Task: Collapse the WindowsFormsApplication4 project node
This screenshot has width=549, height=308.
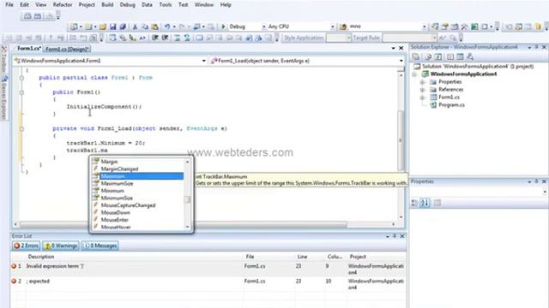Action: pyautogui.click(x=414, y=74)
